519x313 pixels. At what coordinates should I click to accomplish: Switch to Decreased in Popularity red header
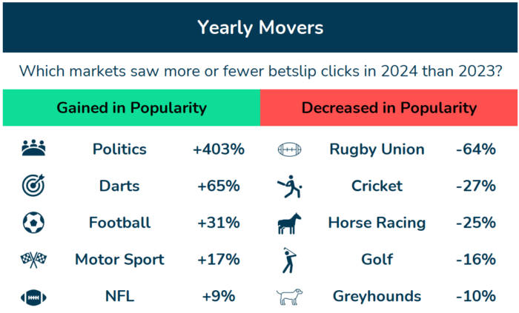pyautogui.click(x=389, y=107)
